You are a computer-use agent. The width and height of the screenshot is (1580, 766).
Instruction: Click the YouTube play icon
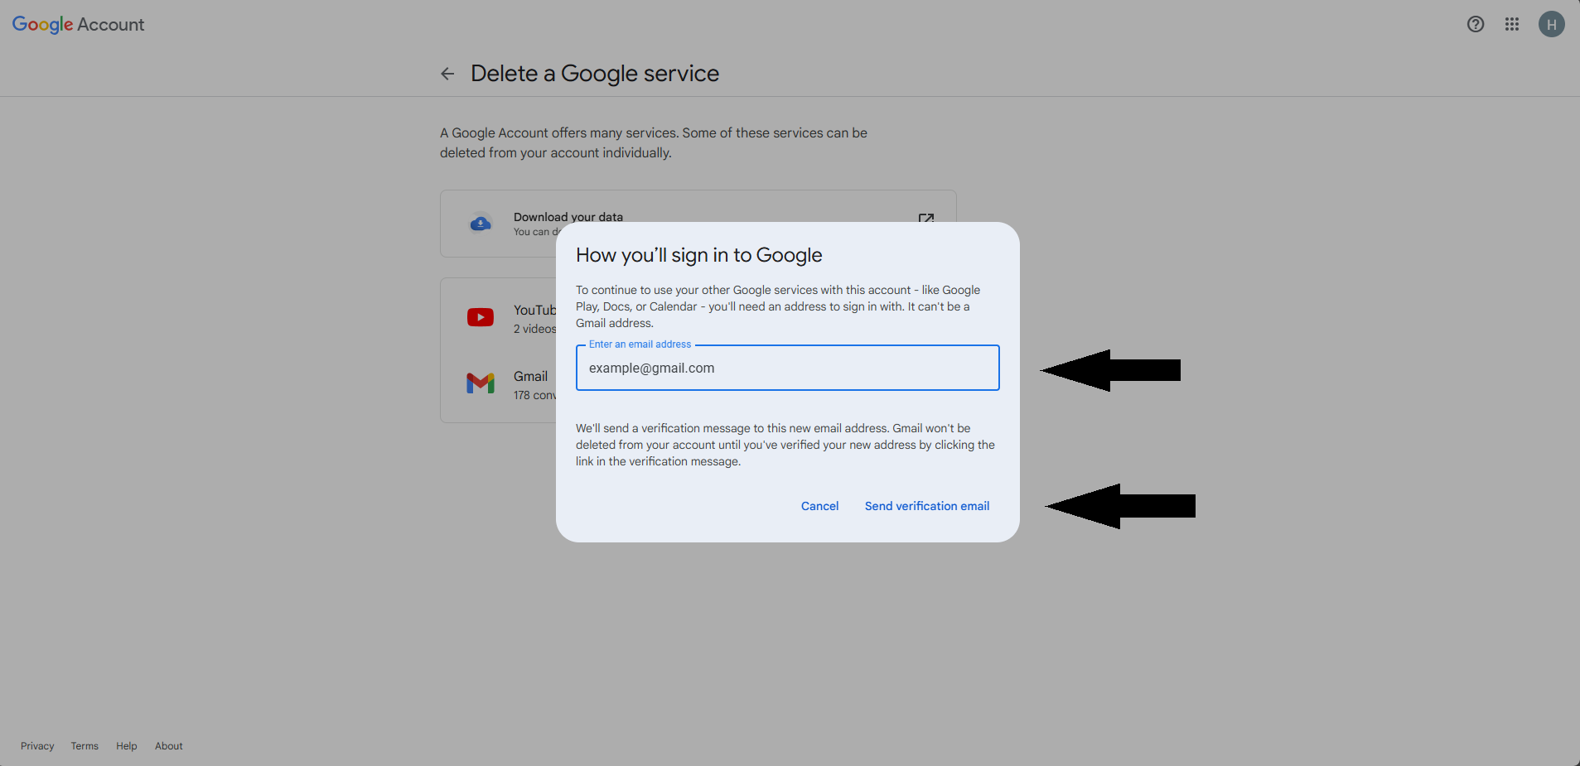[481, 317]
